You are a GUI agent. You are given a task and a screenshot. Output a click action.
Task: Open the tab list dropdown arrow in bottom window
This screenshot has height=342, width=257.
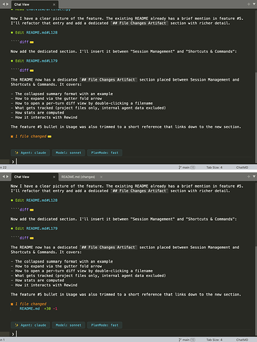(x=254, y=176)
